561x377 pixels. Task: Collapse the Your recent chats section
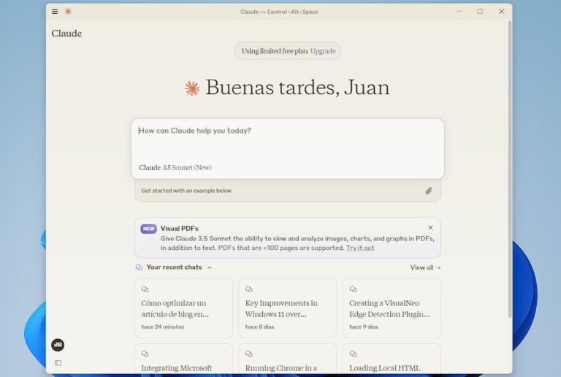click(x=210, y=267)
